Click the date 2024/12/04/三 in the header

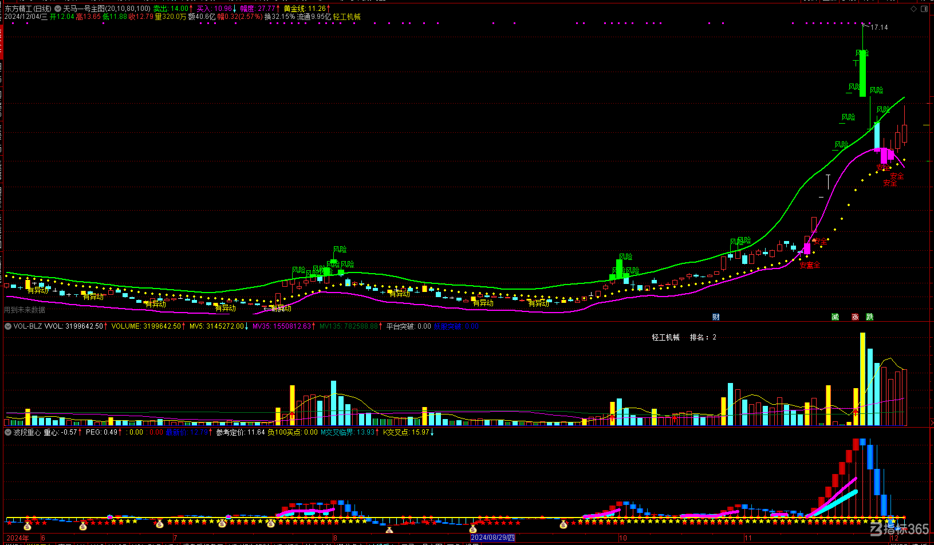click(26, 17)
